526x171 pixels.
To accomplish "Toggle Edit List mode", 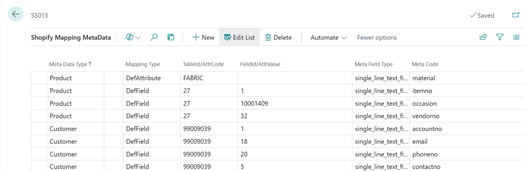I will pos(239,37).
